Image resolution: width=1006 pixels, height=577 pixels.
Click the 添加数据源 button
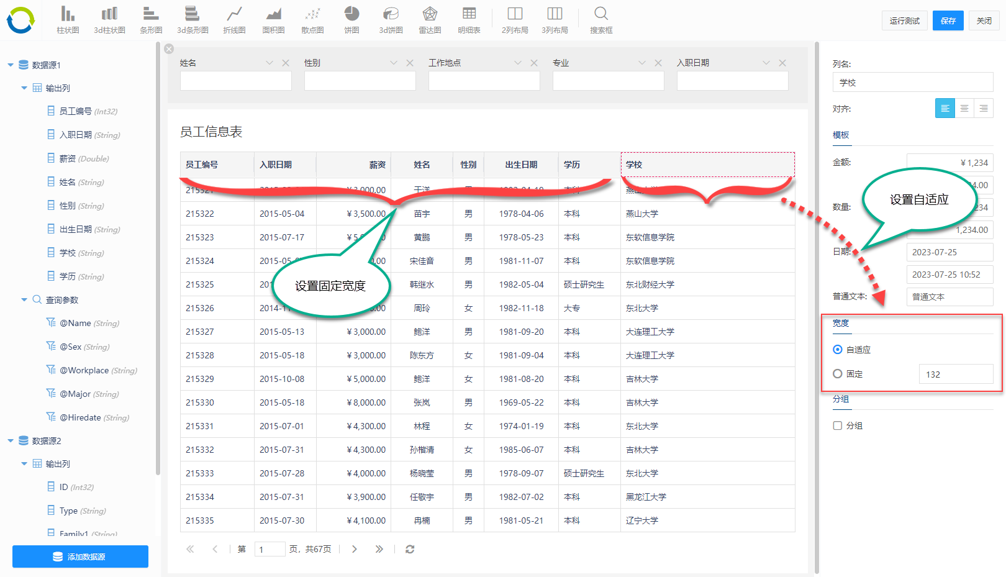pos(80,557)
